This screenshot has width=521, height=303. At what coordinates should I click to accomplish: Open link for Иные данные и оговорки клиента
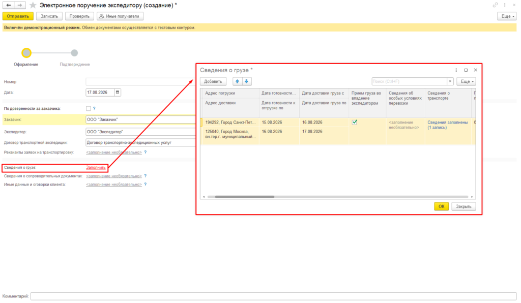pyautogui.click(x=114, y=185)
